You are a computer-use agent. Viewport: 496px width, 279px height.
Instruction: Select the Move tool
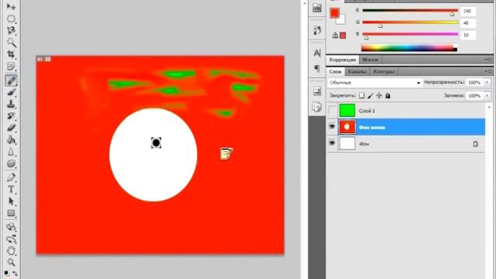pos(11,7)
